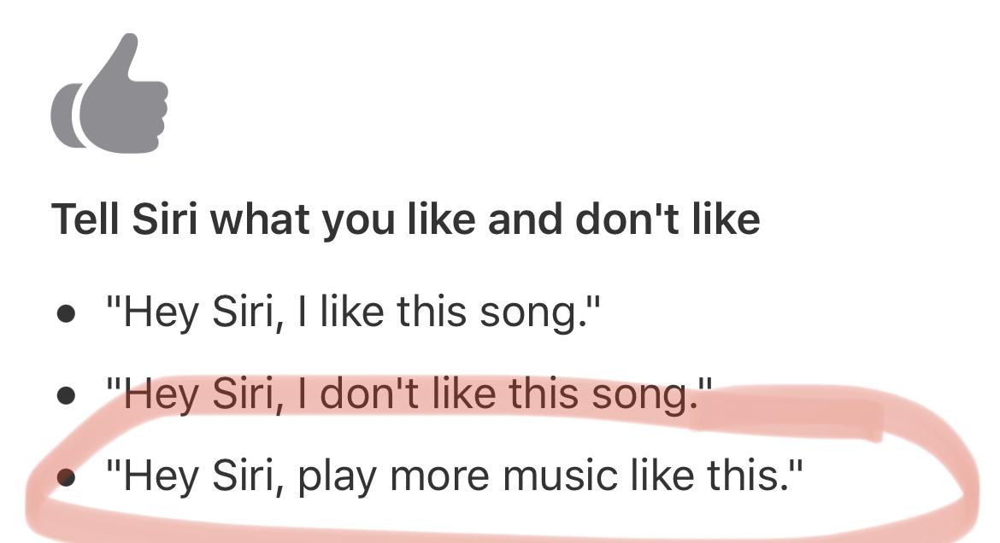Click the heading "Tell Siri what you like and don't like"
Image resolution: width=1000 pixels, height=543 pixels.
click(405, 219)
